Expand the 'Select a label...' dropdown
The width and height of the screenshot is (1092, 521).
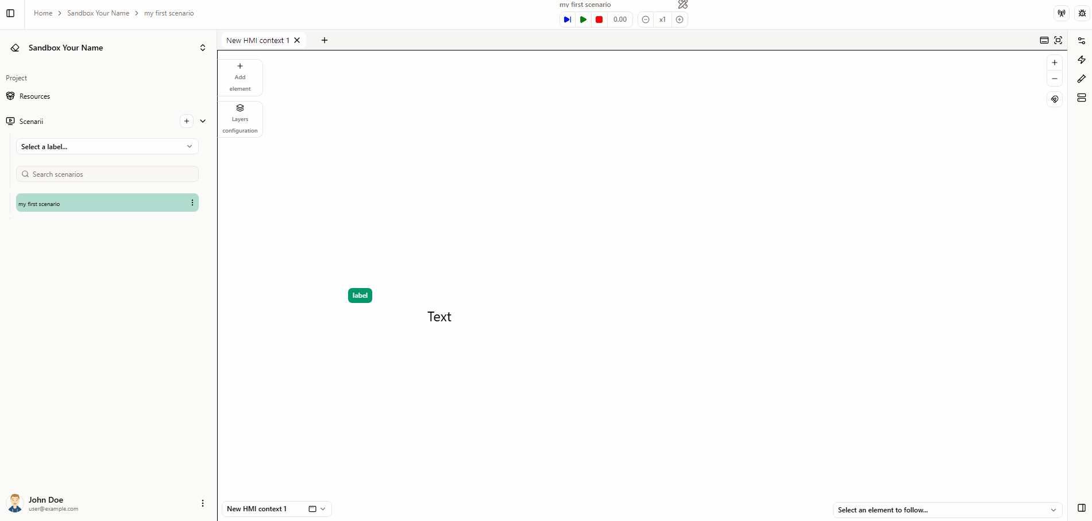point(107,146)
